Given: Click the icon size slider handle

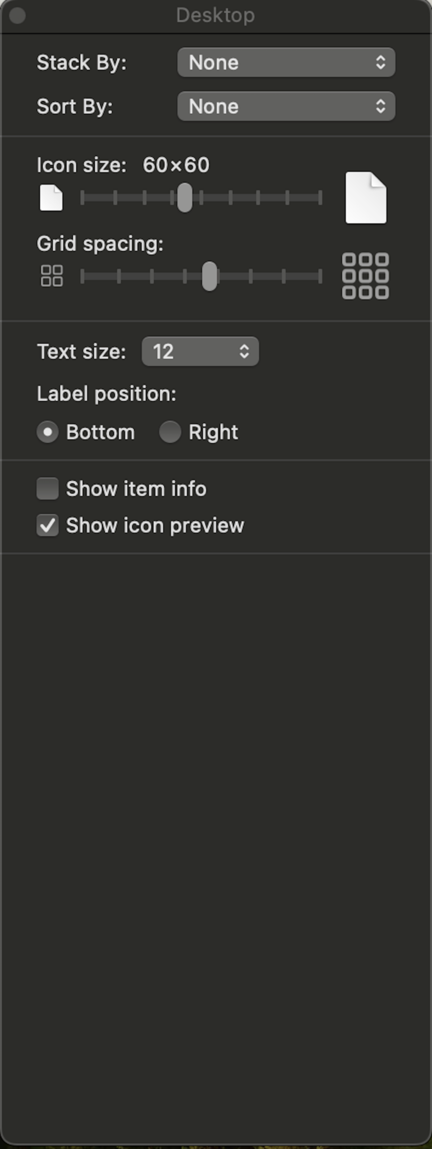Looking at the screenshot, I should coord(184,197).
